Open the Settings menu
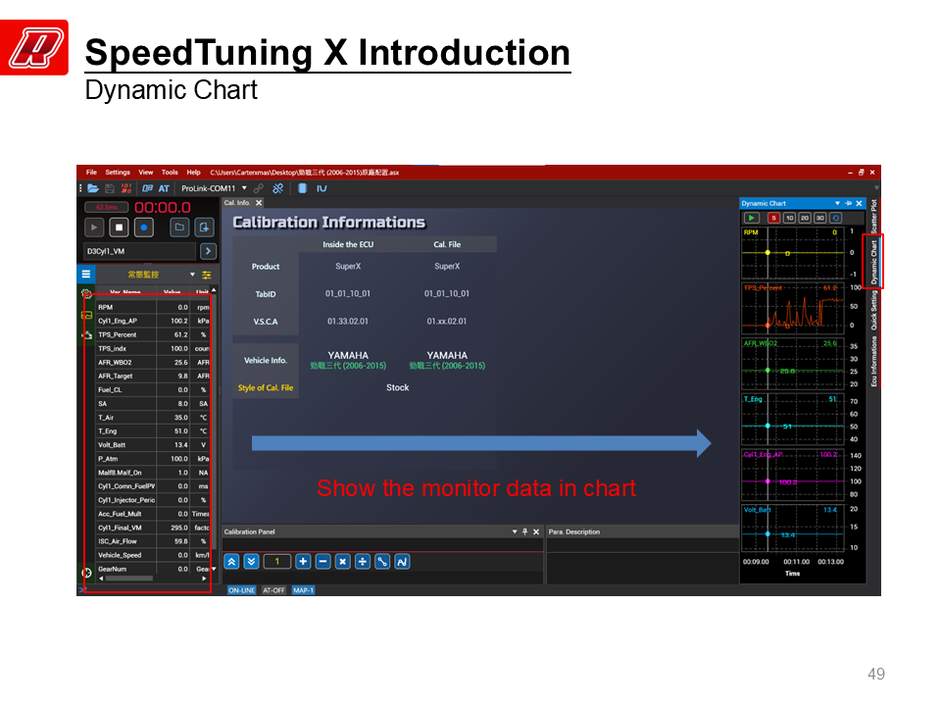 (x=118, y=173)
